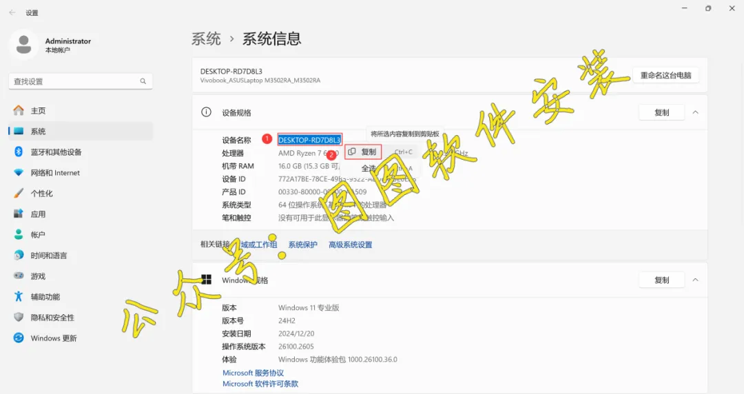The image size is (744, 394).
Task: Click the Windows logo beside Windows 规格
Action: [206, 280]
